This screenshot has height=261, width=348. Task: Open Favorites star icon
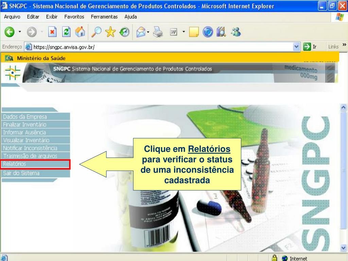110,32
